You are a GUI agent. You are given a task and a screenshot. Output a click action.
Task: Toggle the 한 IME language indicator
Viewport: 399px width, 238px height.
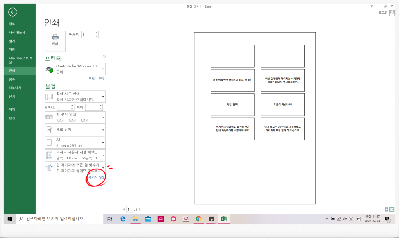pos(358,219)
